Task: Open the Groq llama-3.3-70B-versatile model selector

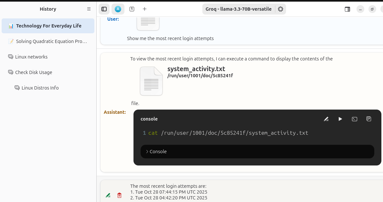Action: click(x=239, y=9)
